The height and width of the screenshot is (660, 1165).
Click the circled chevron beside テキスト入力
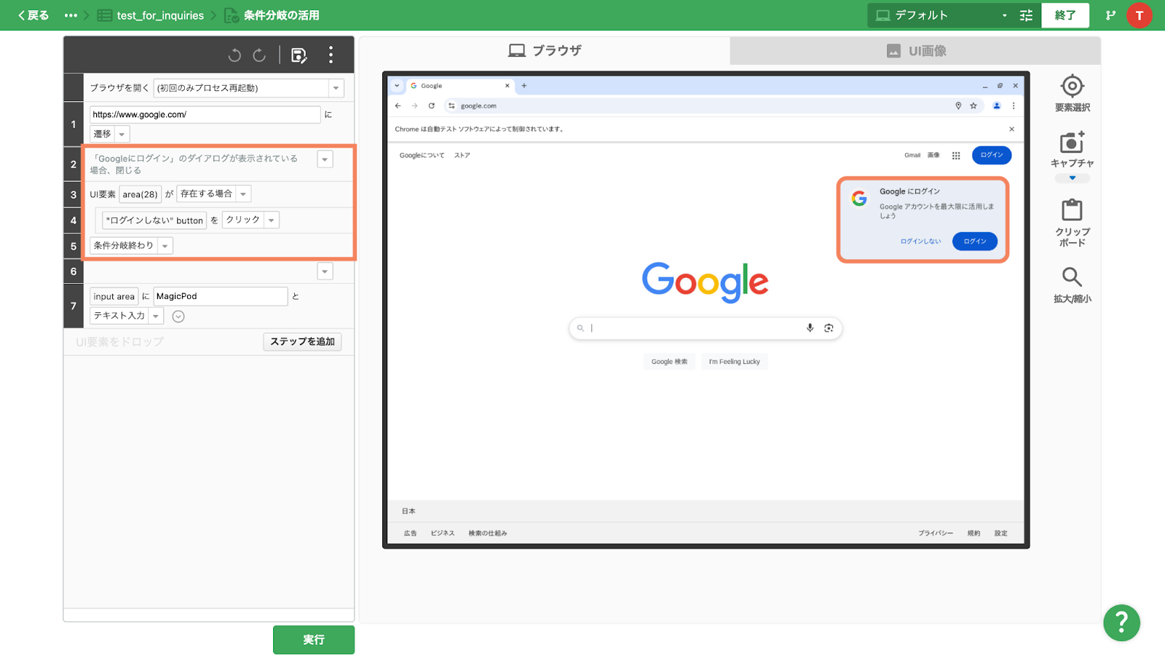pos(178,317)
